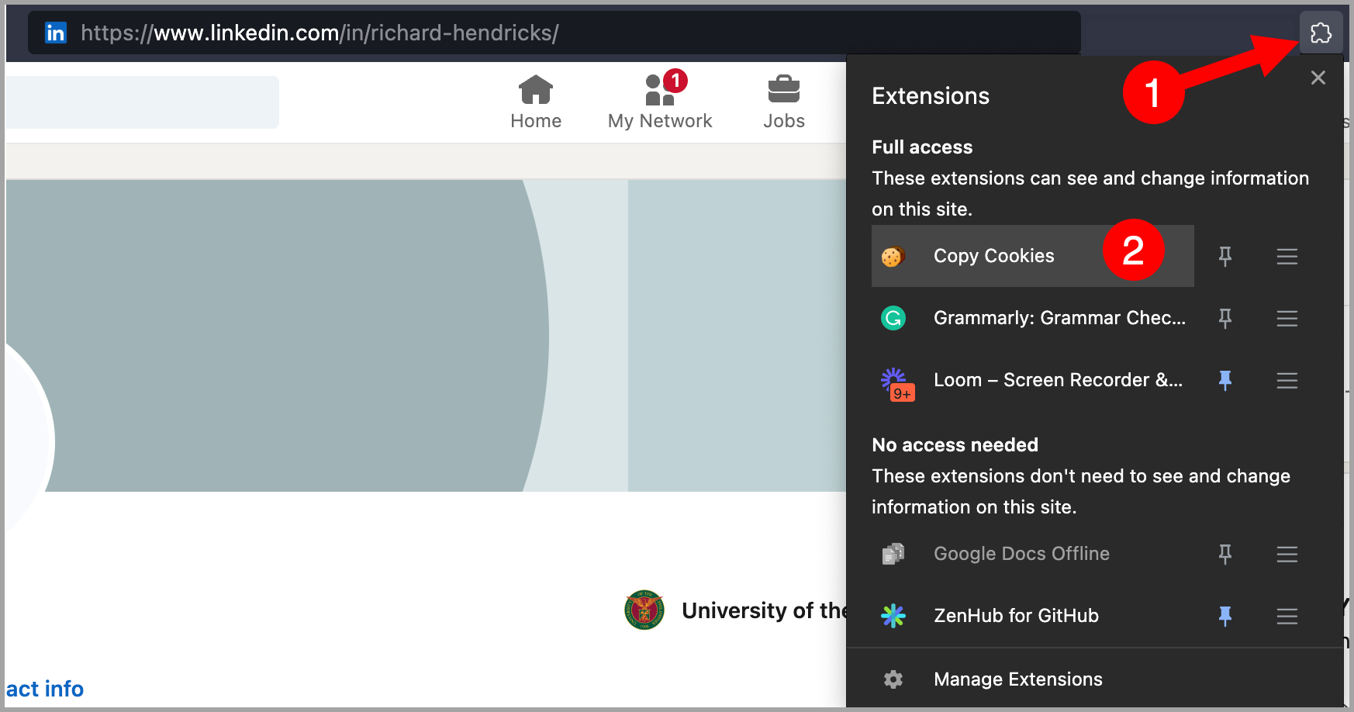Focus the LinkedIn profile URL address bar

click(x=554, y=33)
